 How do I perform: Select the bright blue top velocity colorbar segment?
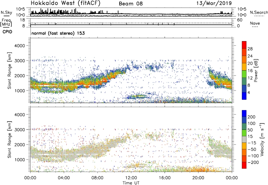244,114
